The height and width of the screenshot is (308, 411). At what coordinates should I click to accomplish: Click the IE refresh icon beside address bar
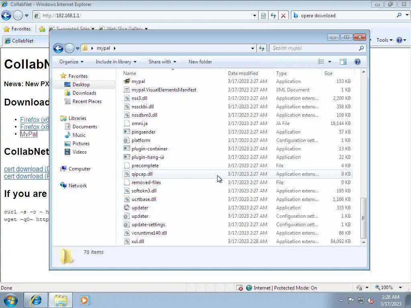[x=273, y=16]
